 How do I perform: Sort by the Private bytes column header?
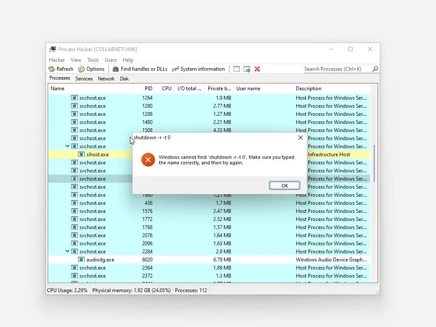coord(219,89)
